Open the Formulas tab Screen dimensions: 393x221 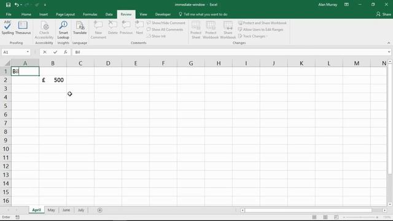(90, 14)
